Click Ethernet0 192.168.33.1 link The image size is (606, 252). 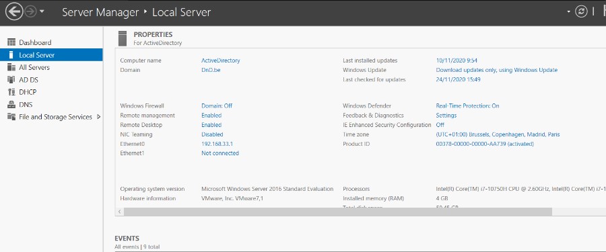click(x=217, y=144)
